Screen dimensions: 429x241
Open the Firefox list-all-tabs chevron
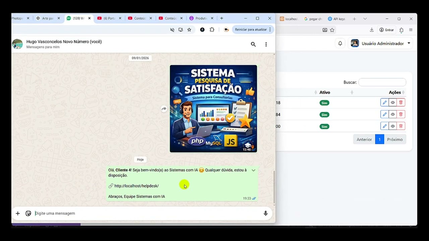(365, 19)
